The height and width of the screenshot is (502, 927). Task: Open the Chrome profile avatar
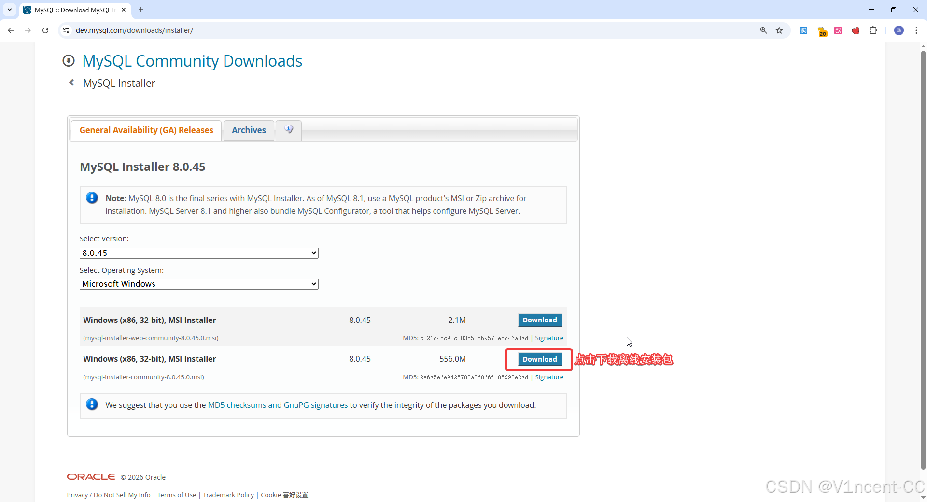[899, 30]
